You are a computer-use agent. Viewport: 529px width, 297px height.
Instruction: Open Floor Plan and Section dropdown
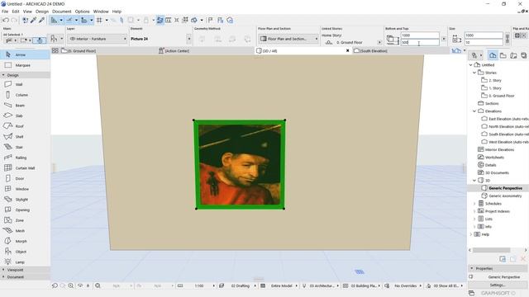pyautogui.click(x=288, y=39)
